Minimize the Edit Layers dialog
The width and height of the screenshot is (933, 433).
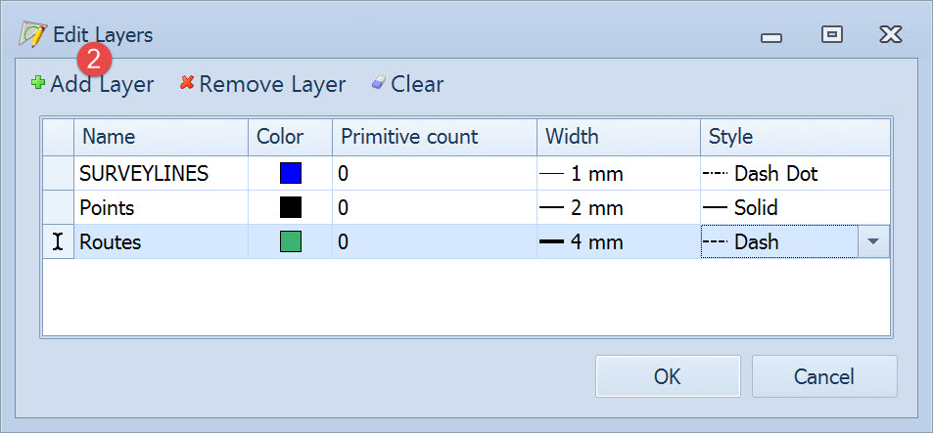(x=771, y=37)
